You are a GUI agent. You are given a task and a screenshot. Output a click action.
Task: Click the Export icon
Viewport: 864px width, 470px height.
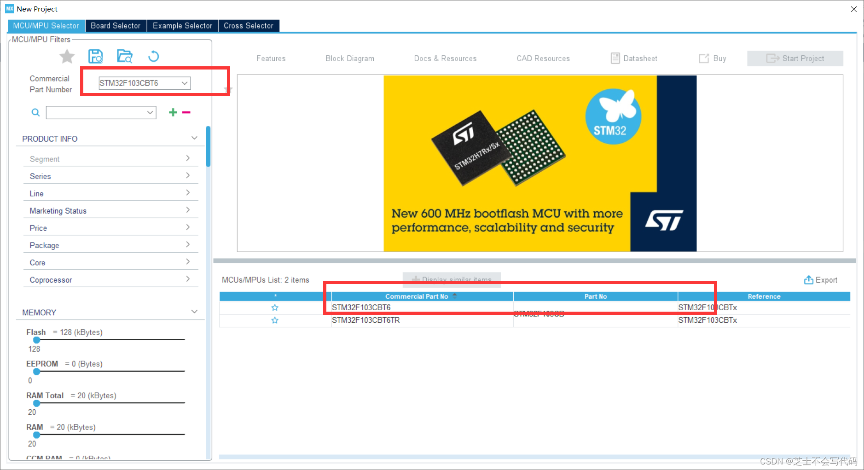[808, 280]
